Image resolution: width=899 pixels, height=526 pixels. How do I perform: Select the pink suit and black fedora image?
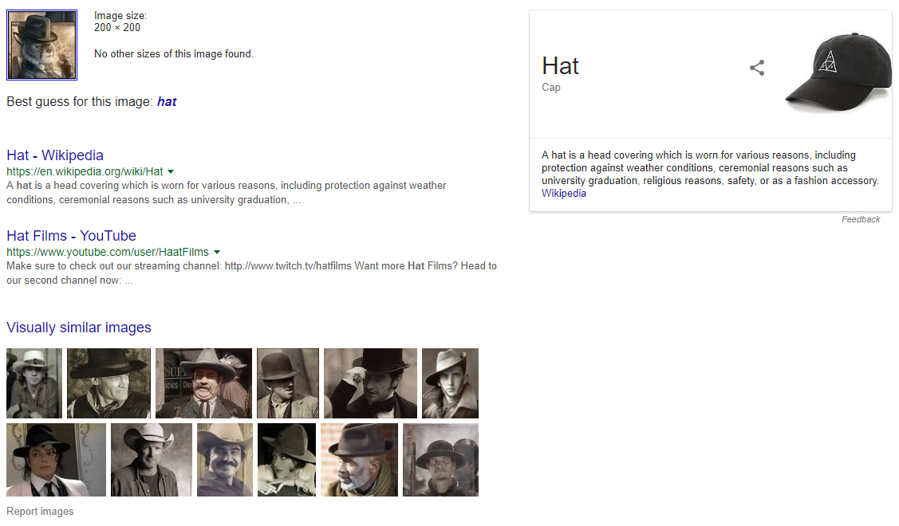click(56, 460)
